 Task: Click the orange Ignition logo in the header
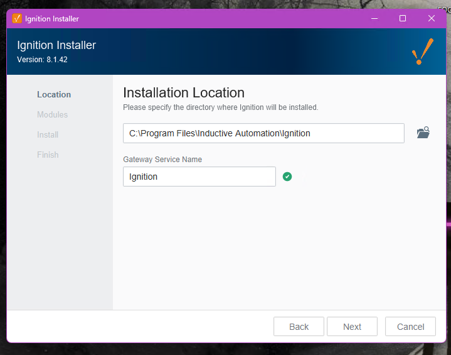tap(423, 52)
